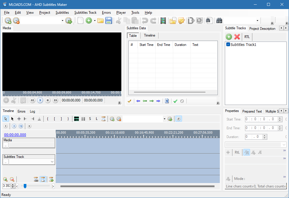This screenshot has height=198, width=289.
Task: Add a new subtitle track with the green plus
Action: click(x=229, y=37)
